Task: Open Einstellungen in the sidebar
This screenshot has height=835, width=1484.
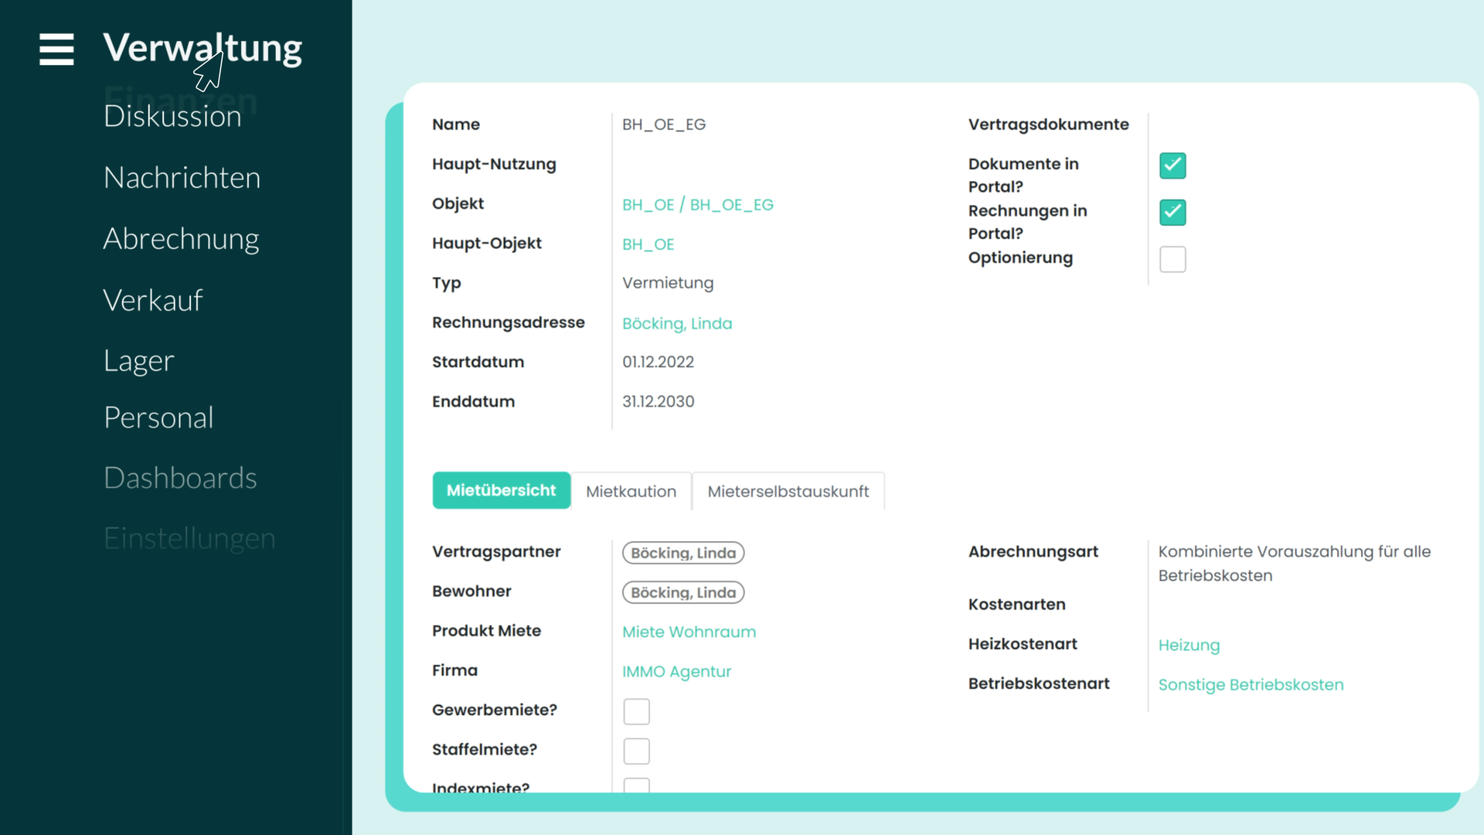Action: pyautogui.click(x=189, y=538)
